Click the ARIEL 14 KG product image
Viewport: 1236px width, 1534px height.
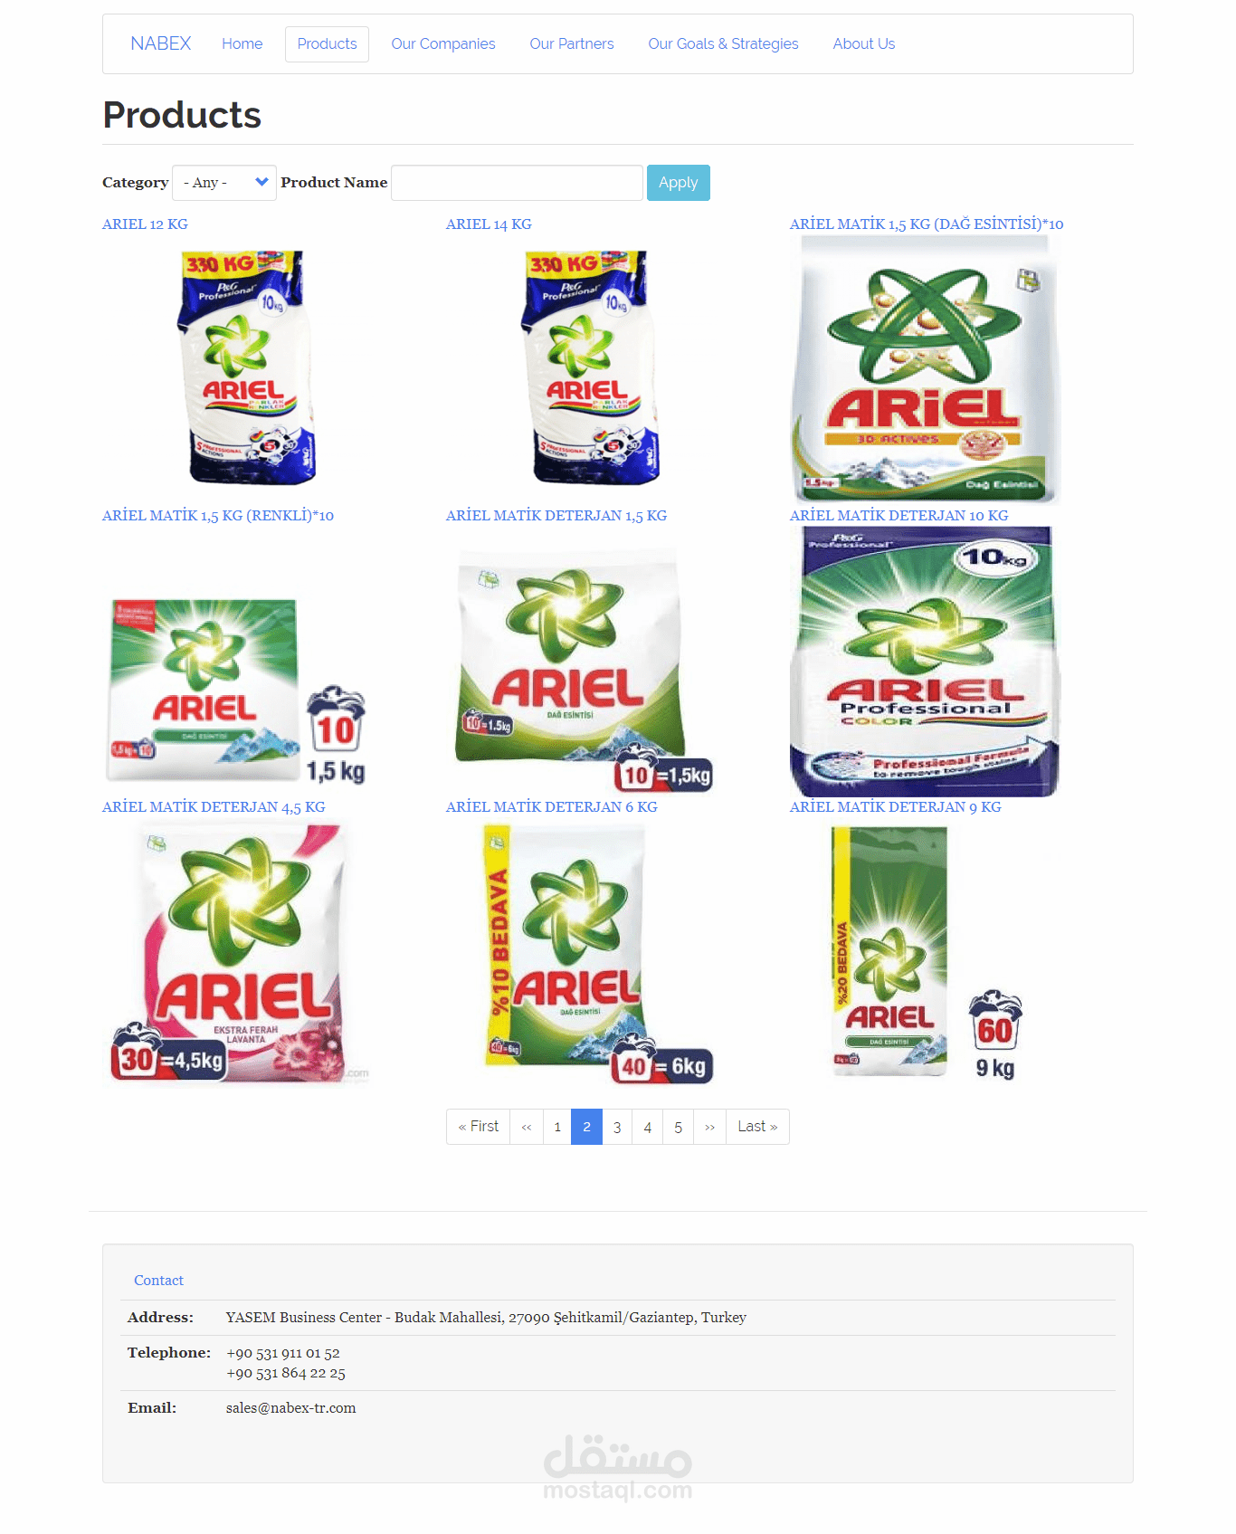(590, 367)
